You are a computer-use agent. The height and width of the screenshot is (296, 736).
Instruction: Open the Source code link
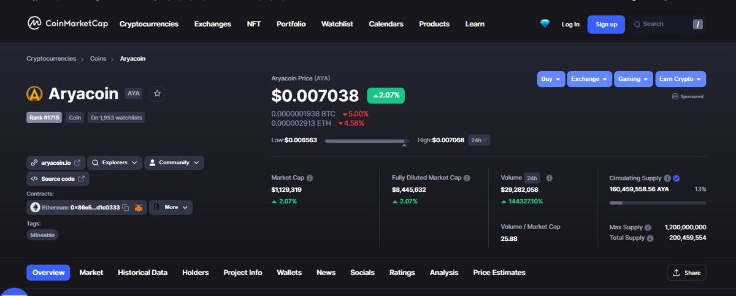58,179
